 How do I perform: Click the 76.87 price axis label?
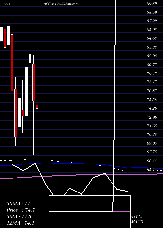152,91
